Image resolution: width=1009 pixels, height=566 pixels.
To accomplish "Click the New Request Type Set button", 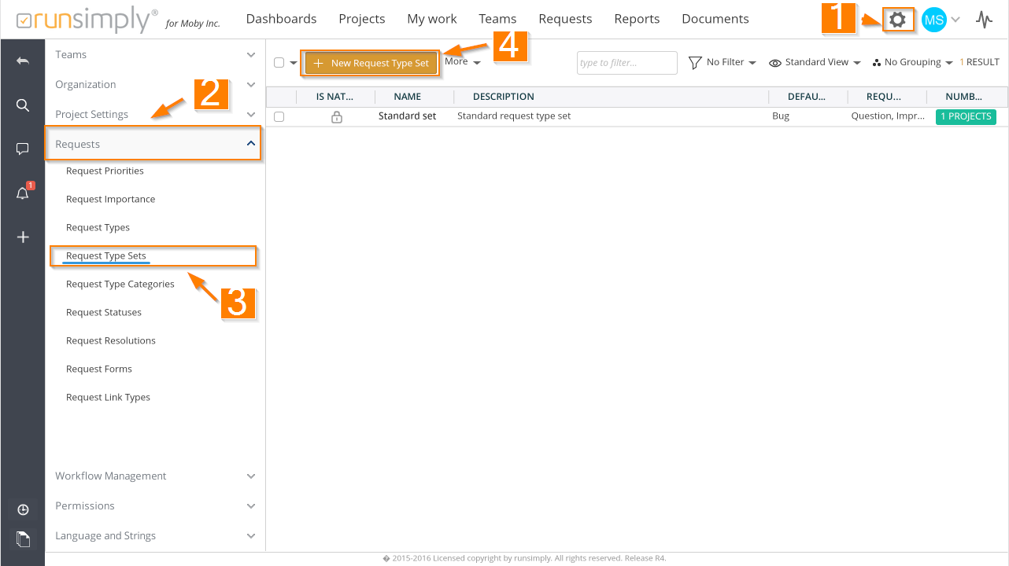I will tap(371, 63).
